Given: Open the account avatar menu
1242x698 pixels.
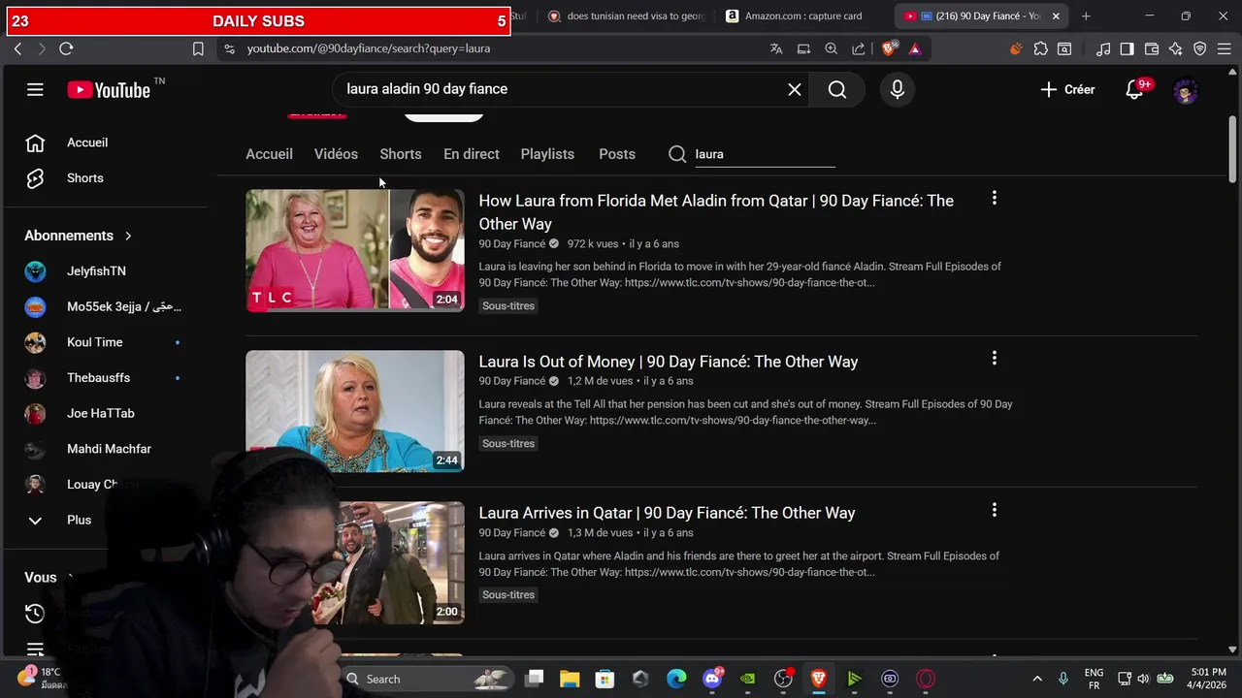Looking at the screenshot, I should pyautogui.click(x=1186, y=91).
